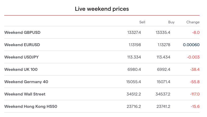
Task: Open the Weekend USDJPY market
Action: click(x=22, y=57)
